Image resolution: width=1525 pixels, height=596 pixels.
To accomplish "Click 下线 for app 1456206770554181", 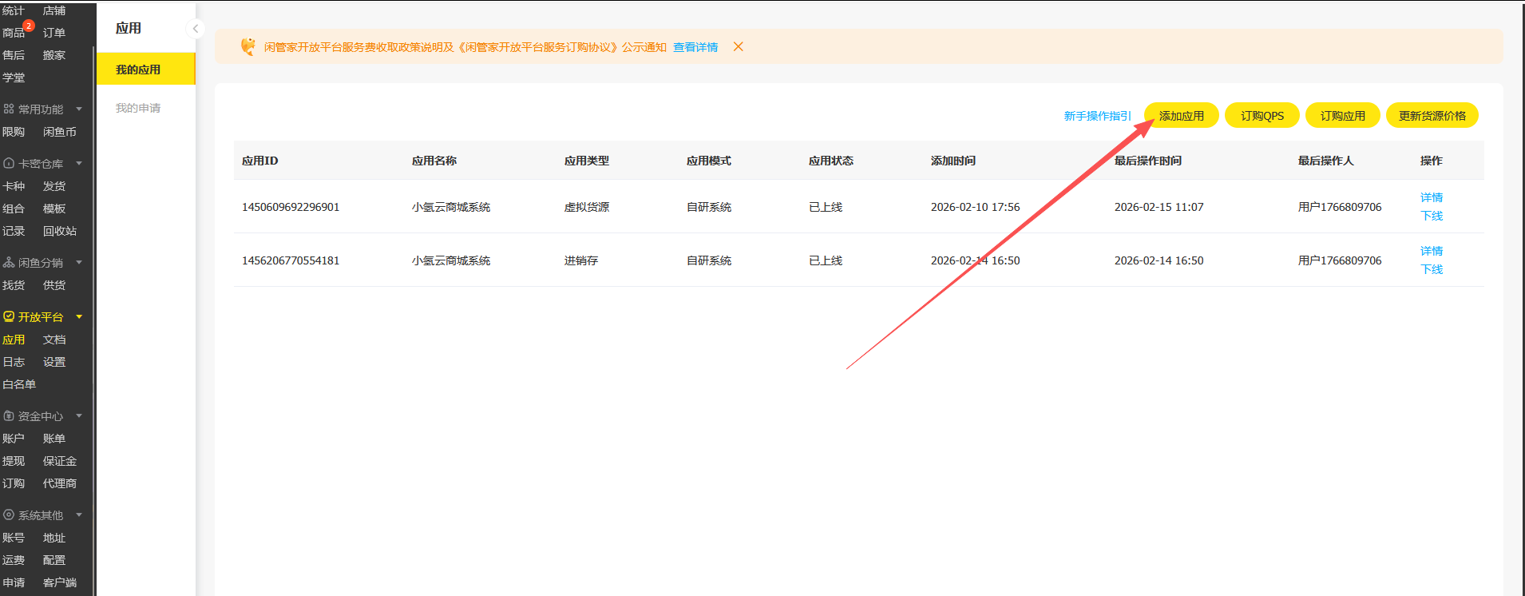I will [1432, 269].
